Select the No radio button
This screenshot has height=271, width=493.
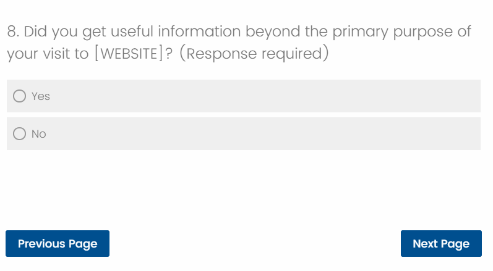(x=20, y=134)
